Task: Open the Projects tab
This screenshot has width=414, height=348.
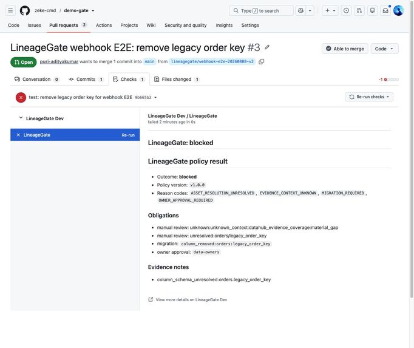Action: point(129,25)
